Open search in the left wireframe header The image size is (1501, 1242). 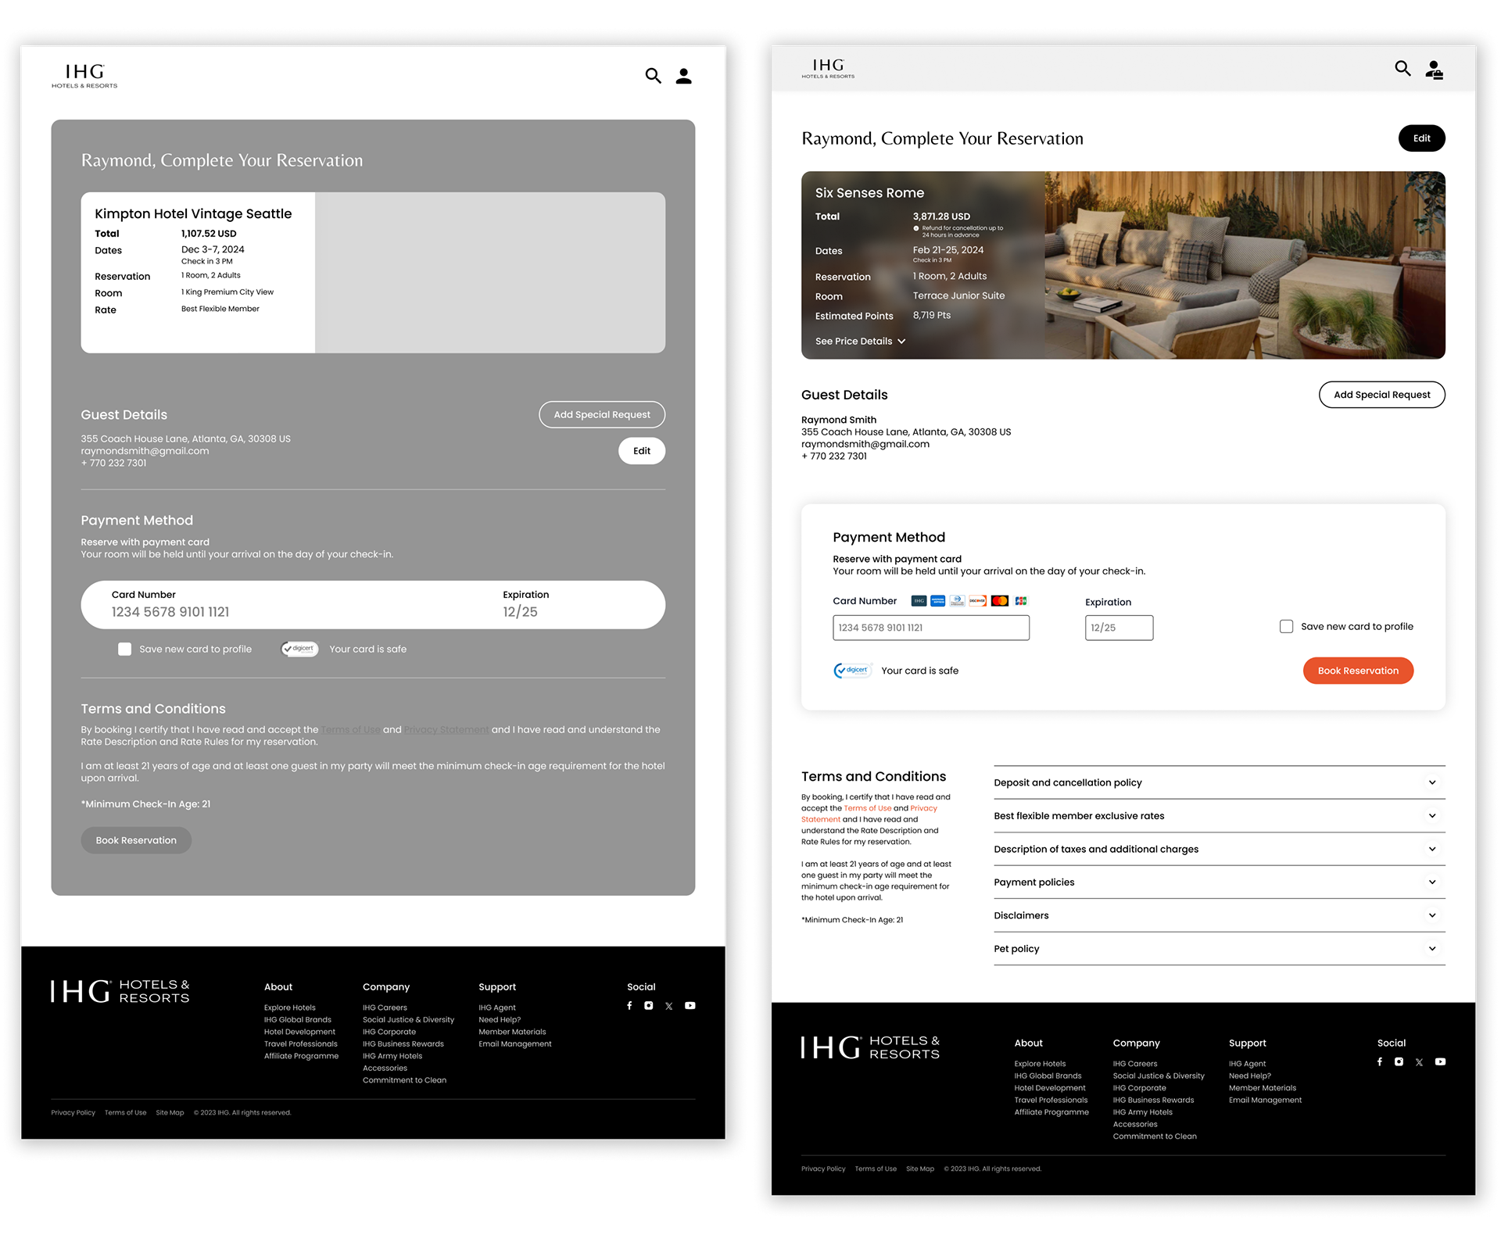(653, 76)
